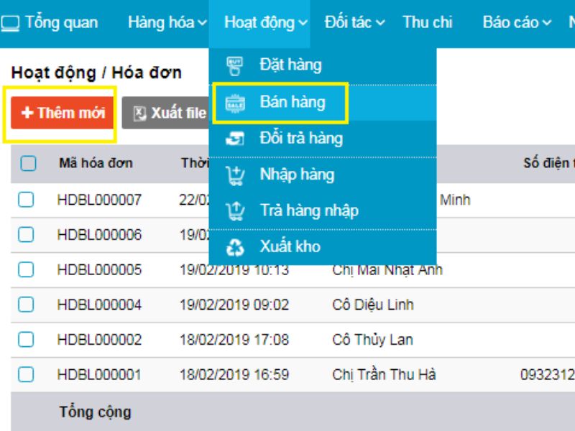
Task: Expand the Đối tác dropdown menu
Action: coord(352,22)
